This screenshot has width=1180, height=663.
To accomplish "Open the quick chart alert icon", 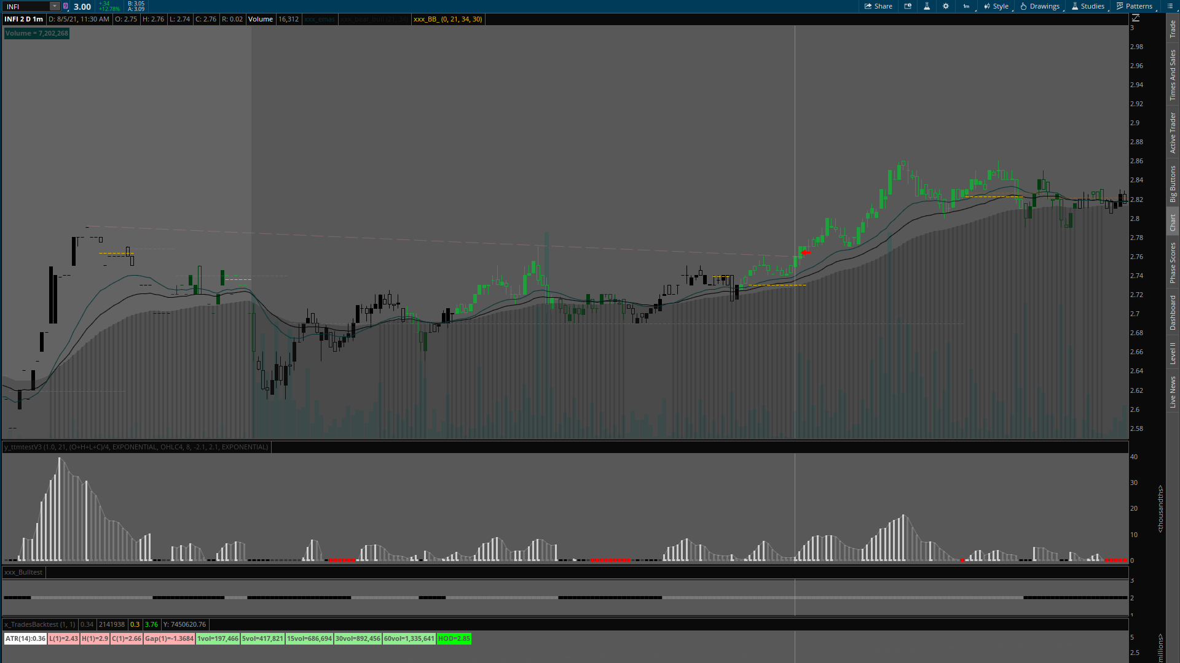I will click(x=908, y=6).
